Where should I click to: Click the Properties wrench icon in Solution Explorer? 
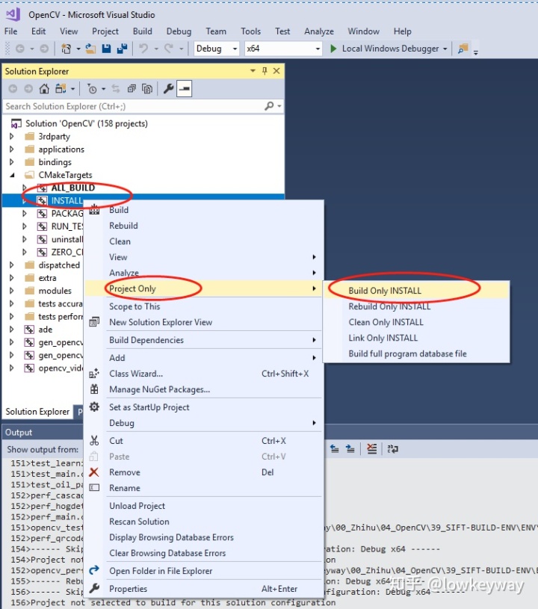click(168, 89)
